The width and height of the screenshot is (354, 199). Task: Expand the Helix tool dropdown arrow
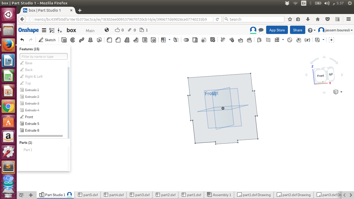click(x=283, y=40)
